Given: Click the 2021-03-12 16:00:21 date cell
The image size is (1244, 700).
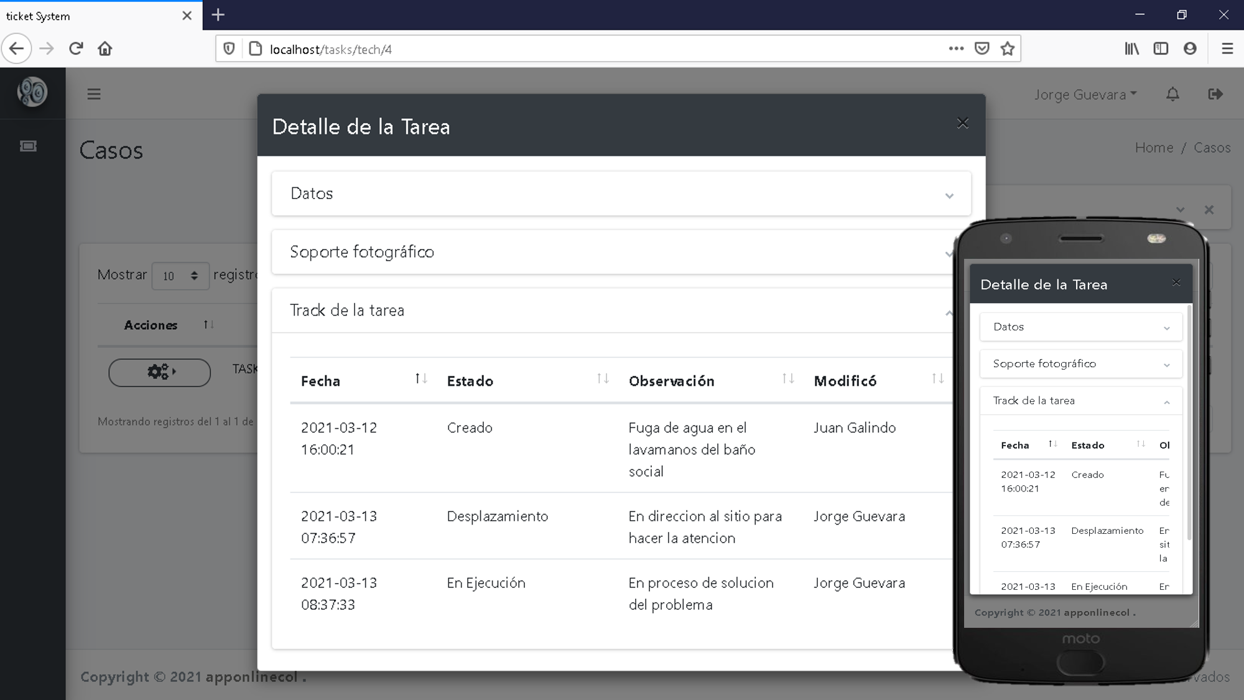Looking at the screenshot, I should 339,439.
